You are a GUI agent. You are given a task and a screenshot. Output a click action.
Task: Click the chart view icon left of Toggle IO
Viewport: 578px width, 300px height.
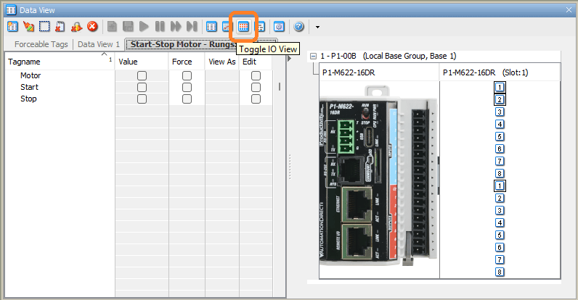pyautogui.click(x=227, y=27)
